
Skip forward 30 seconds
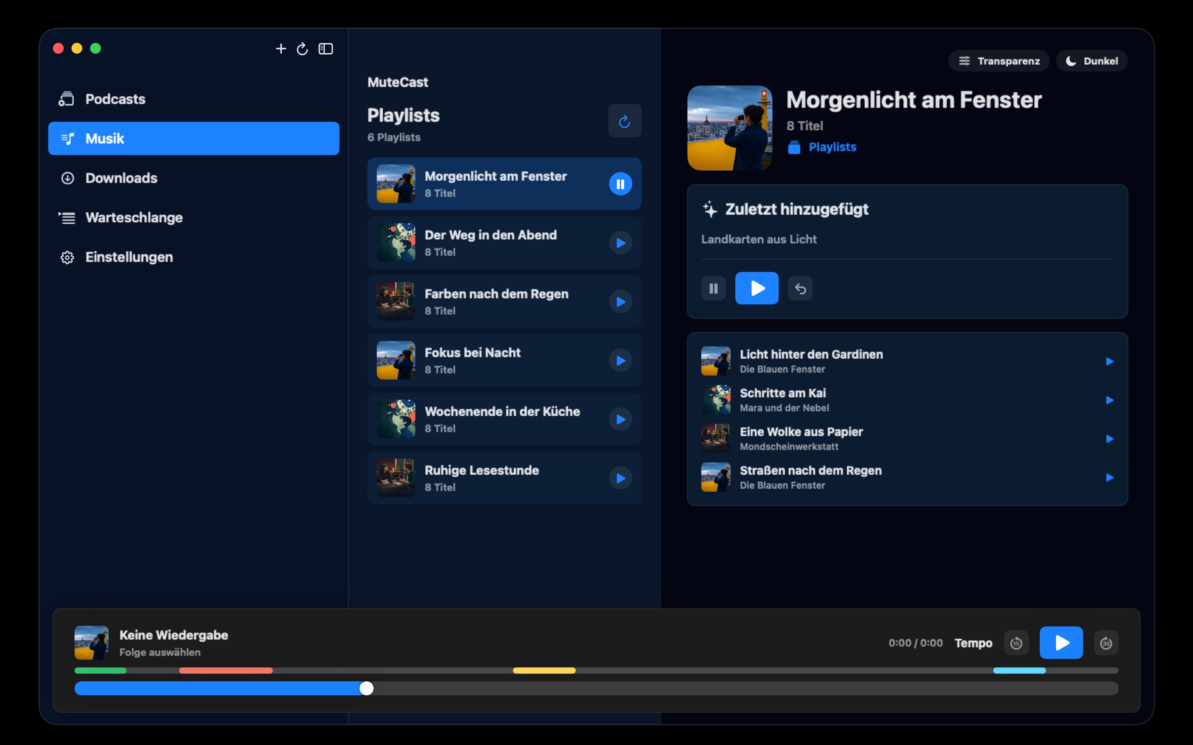1106,643
